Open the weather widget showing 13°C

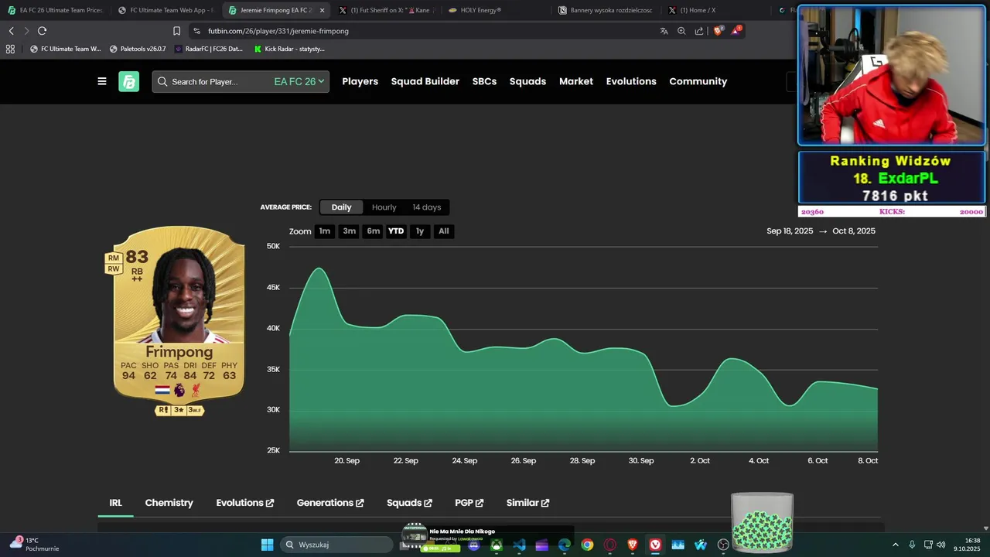[x=34, y=545]
